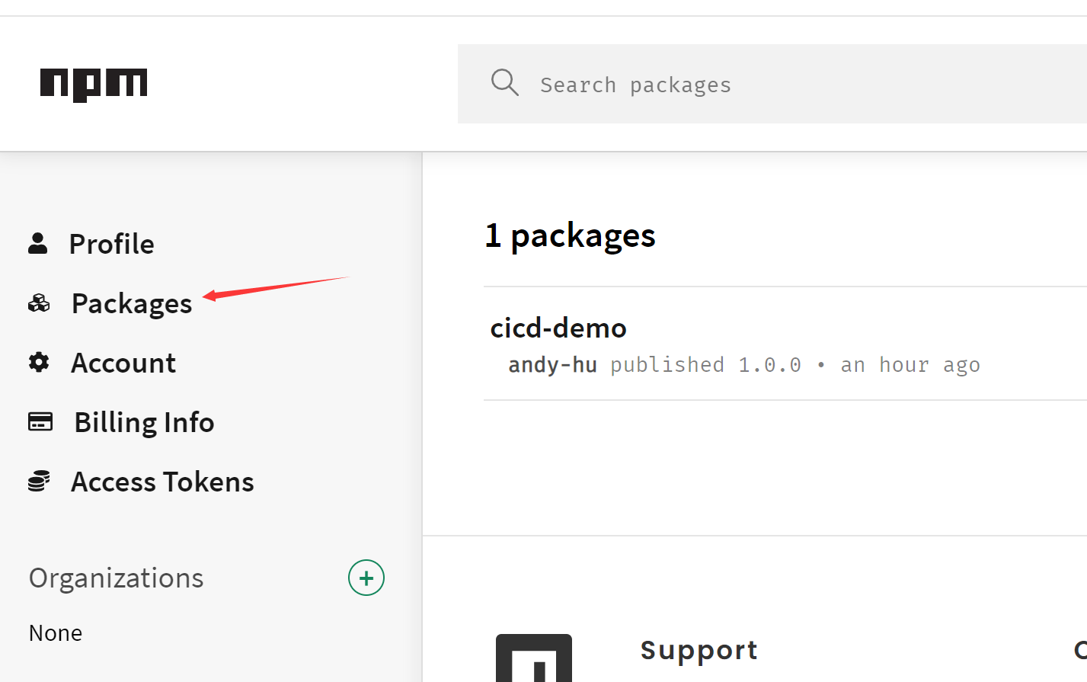Open the Profile page
The height and width of the screenshot is (682, 1087).
click(111, 245)
